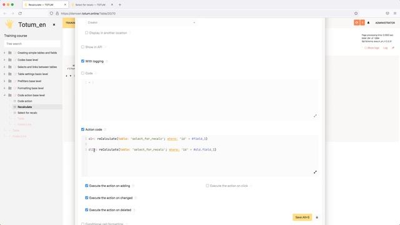Viewport: 400px width, 225px height.
Task: Go back with browser back arrow
Action: click(4, 13)
